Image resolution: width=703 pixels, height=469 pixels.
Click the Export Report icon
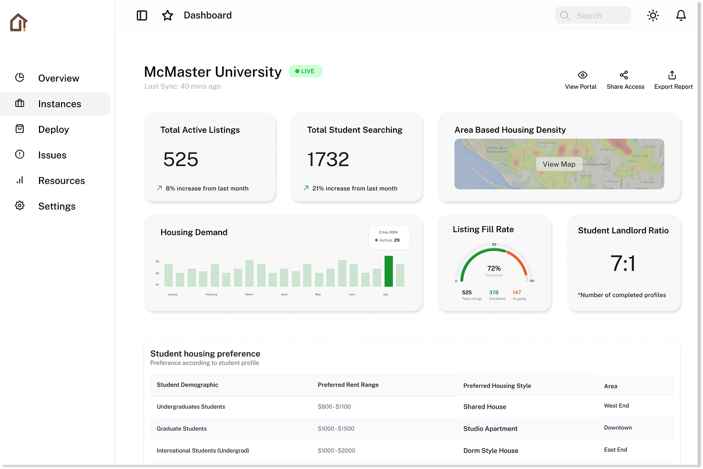coord(672,75)
